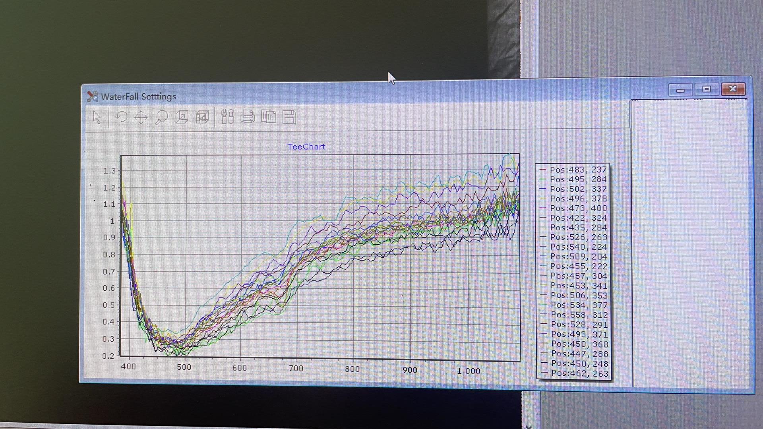
Task: Print the chart
Action: [248, 117]
